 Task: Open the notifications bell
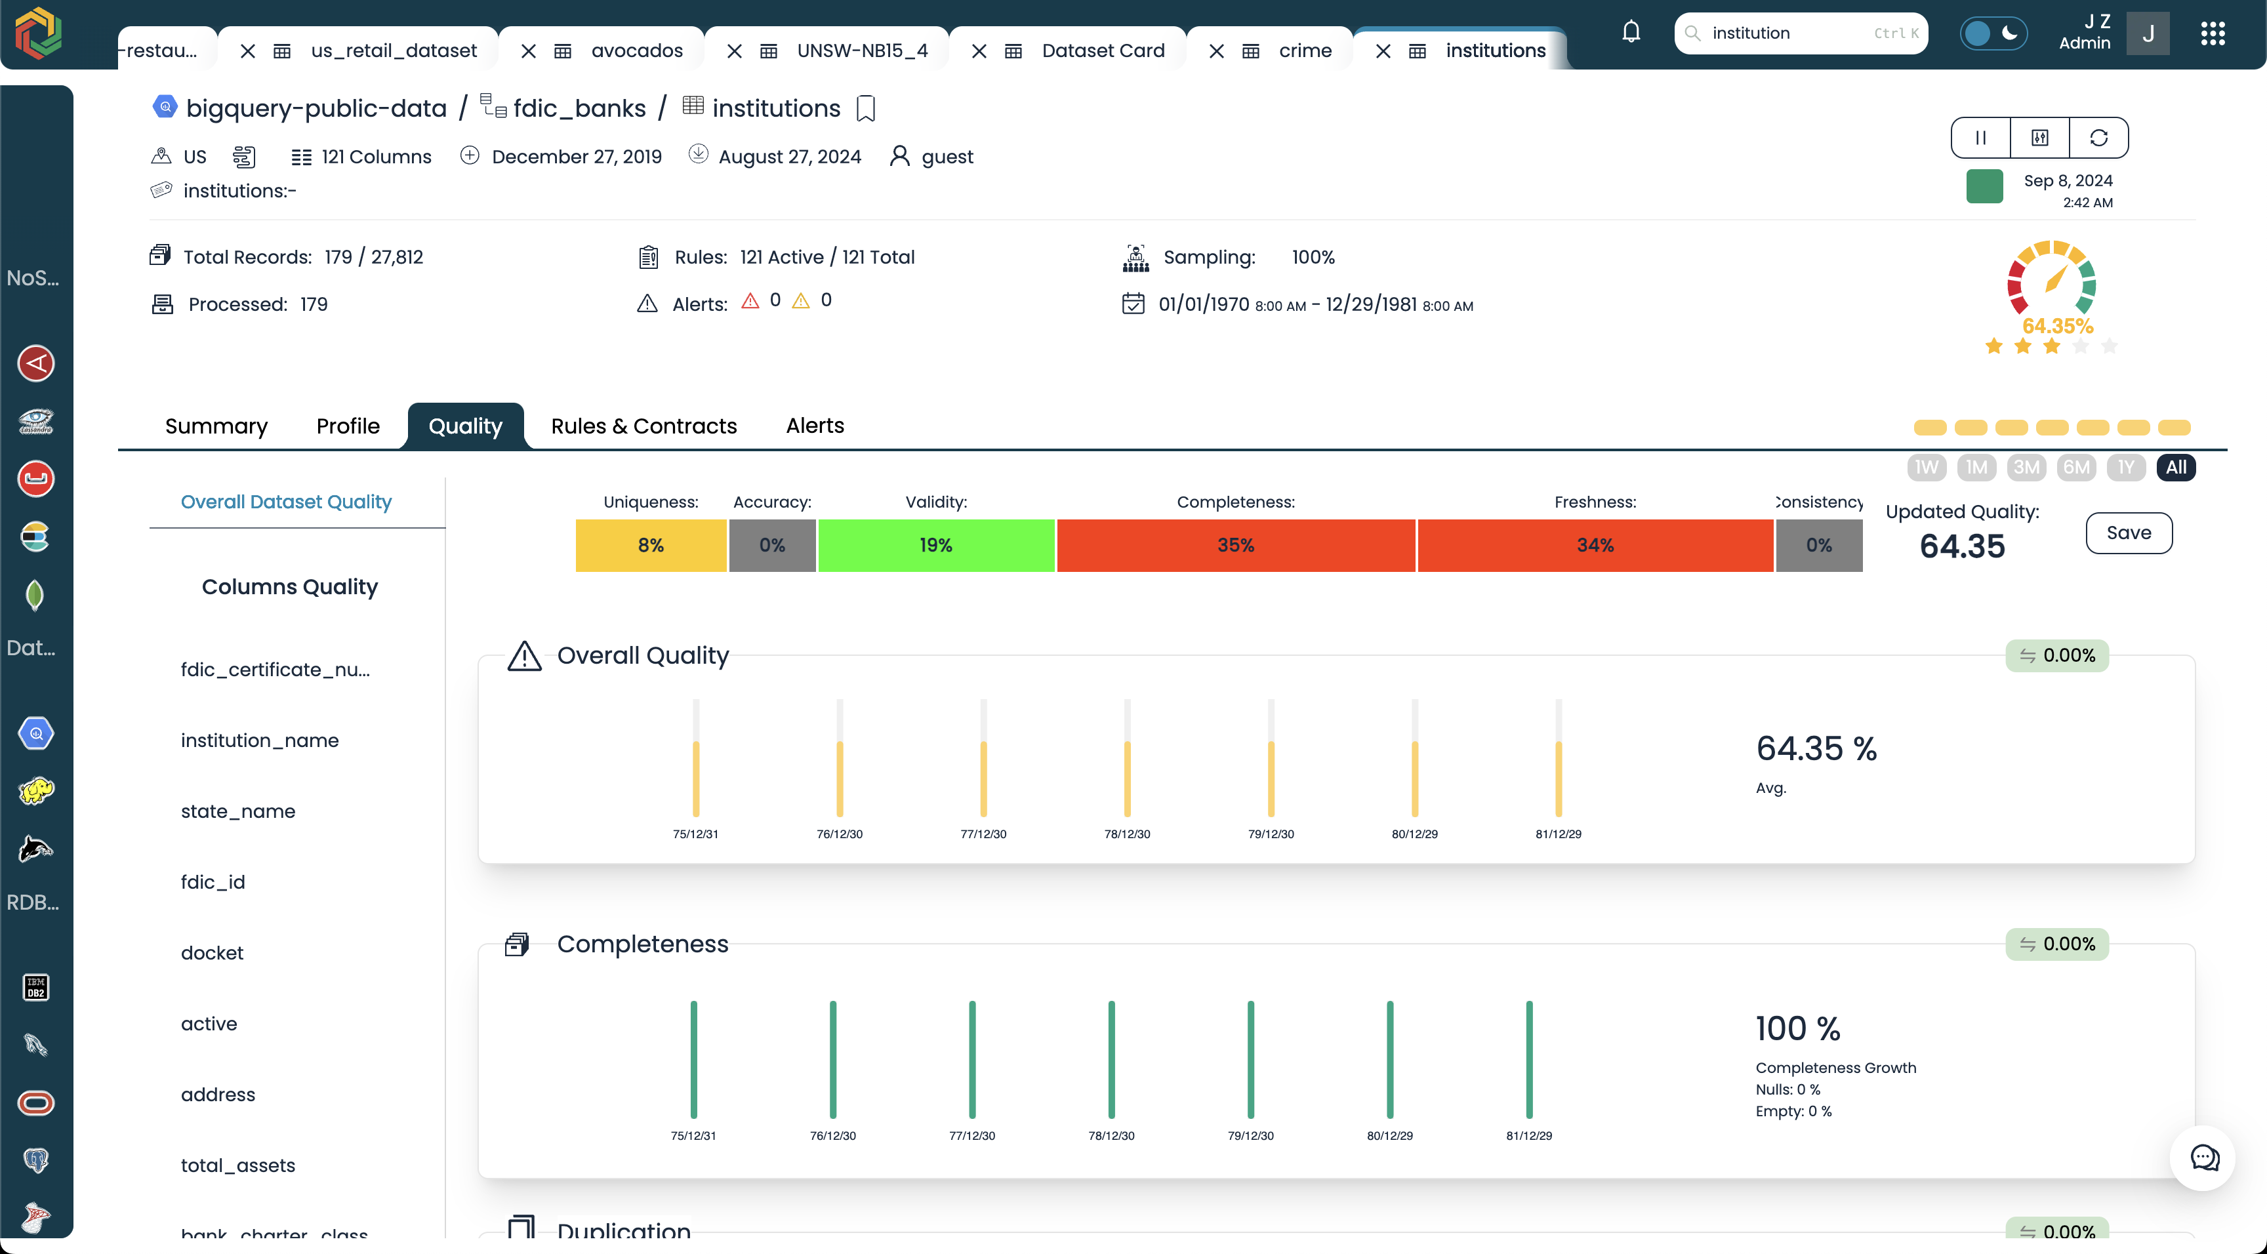(1631, 33)
